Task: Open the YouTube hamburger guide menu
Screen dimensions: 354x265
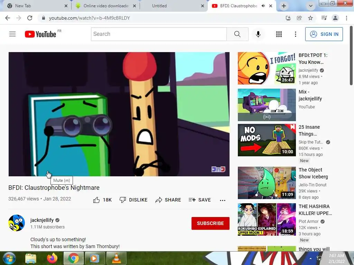Action: click(x=12, y=34)
